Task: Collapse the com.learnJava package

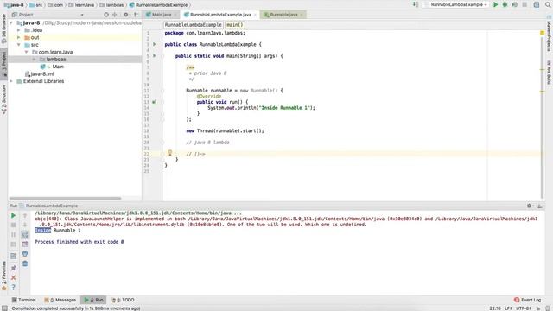Action: coord(27,52)
